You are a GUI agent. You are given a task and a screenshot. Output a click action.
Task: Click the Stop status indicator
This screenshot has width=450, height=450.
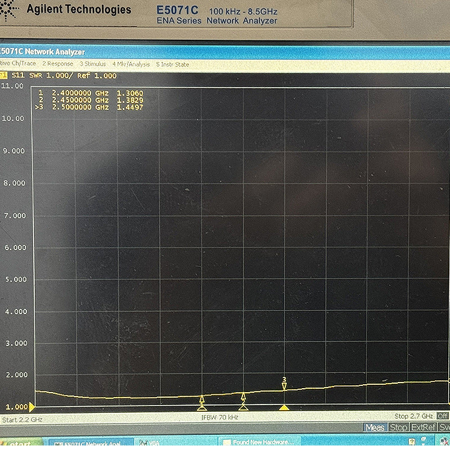coord(398,427)
